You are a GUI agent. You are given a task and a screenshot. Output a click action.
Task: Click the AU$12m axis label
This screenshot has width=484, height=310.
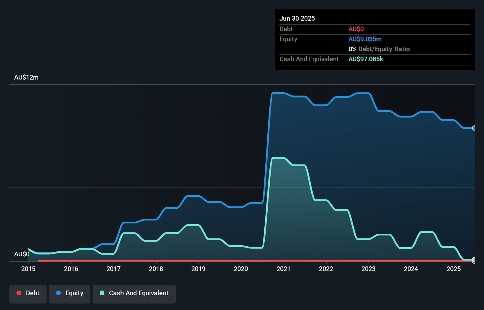coord(26,77)
